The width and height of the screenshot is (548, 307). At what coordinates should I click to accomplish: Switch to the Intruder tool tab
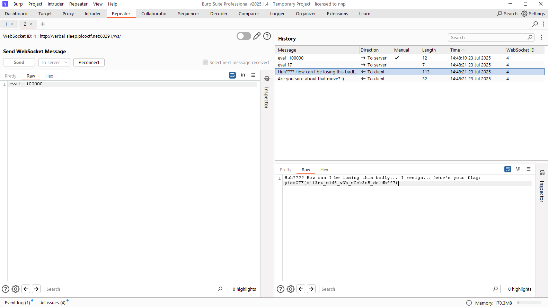click(93, 13)
